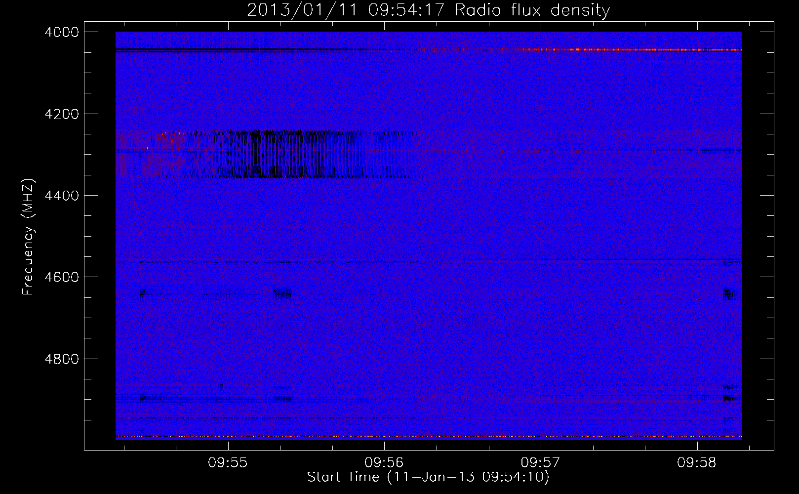Click the plot title "2013/01/11 09:54:17 Radio flux density"

click(428, 10)
